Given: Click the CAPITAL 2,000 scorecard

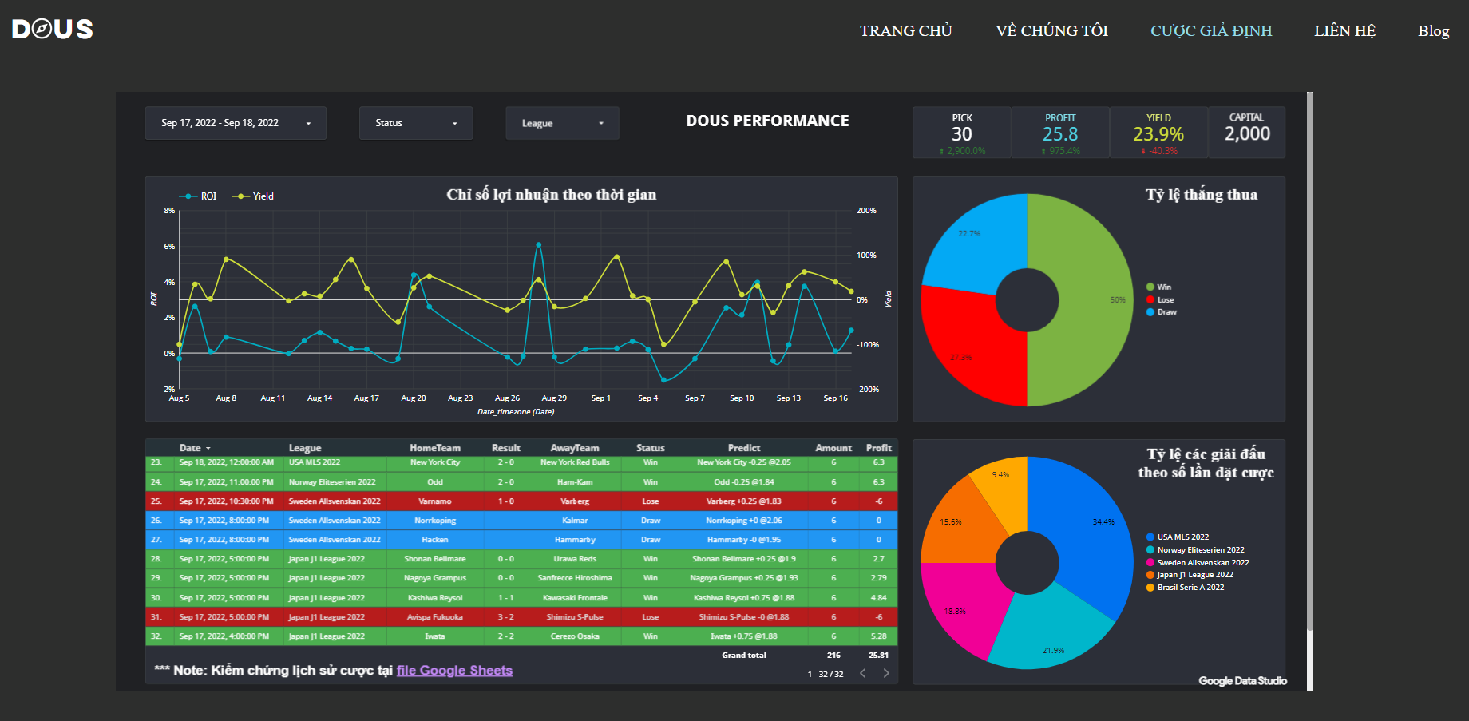Looking at the screenshot, I should pos(1247,133).
